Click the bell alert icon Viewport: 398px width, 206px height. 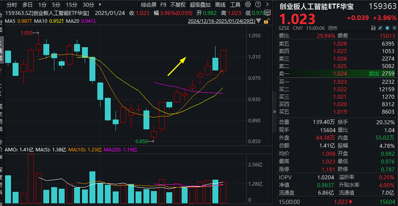(x=387, y=28)
